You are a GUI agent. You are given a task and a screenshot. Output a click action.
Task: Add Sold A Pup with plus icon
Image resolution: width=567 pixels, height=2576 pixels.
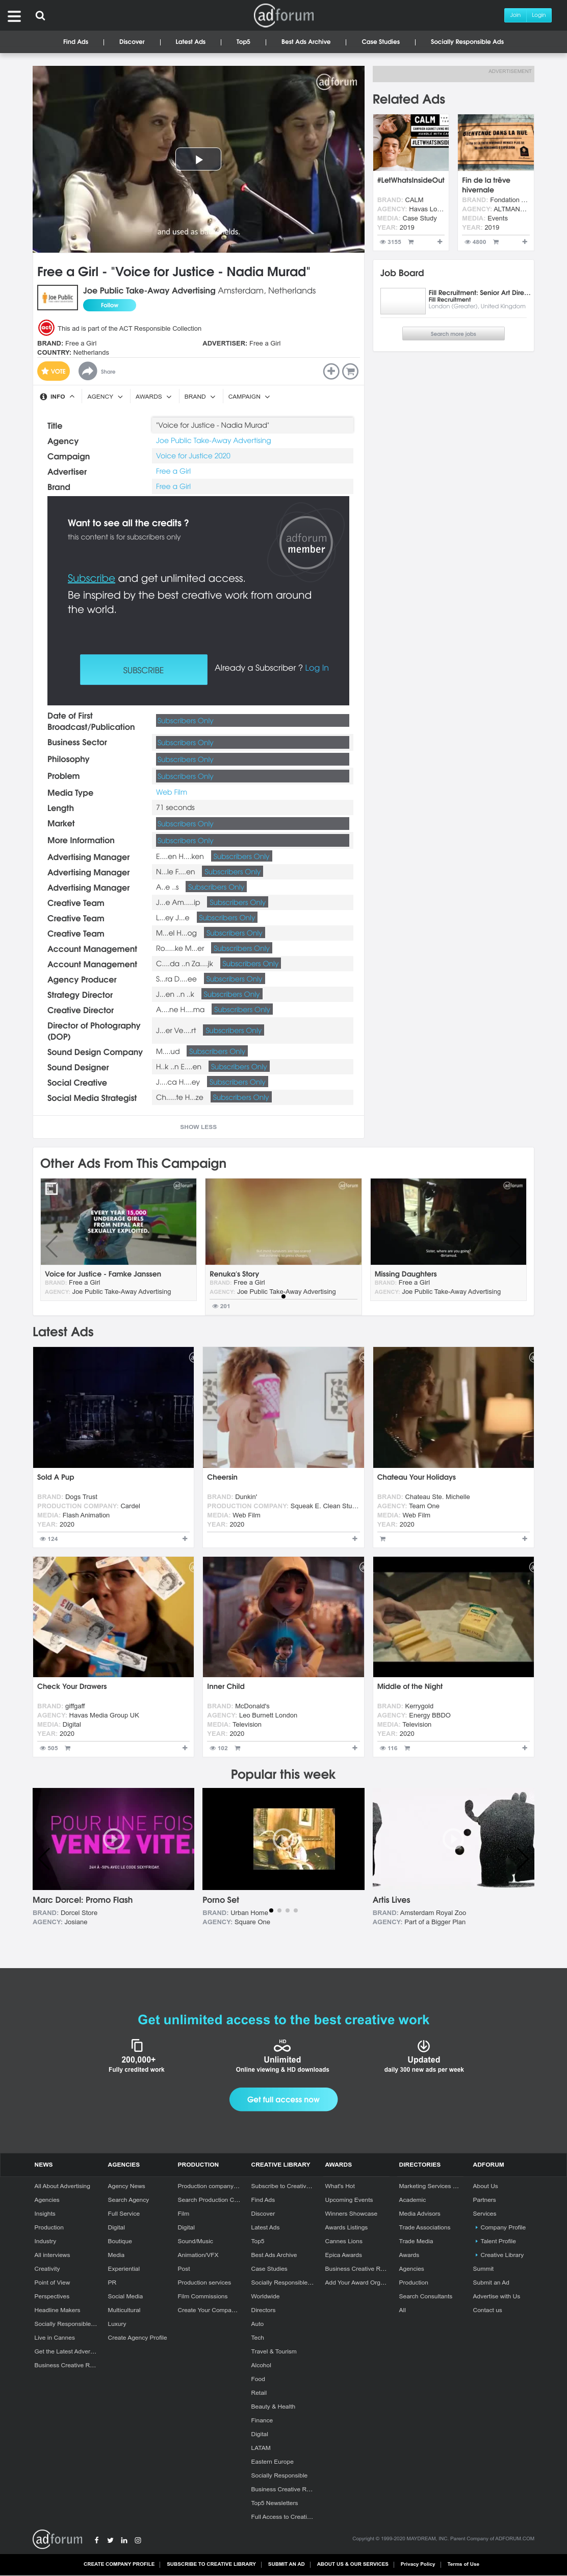[185, 1539]
